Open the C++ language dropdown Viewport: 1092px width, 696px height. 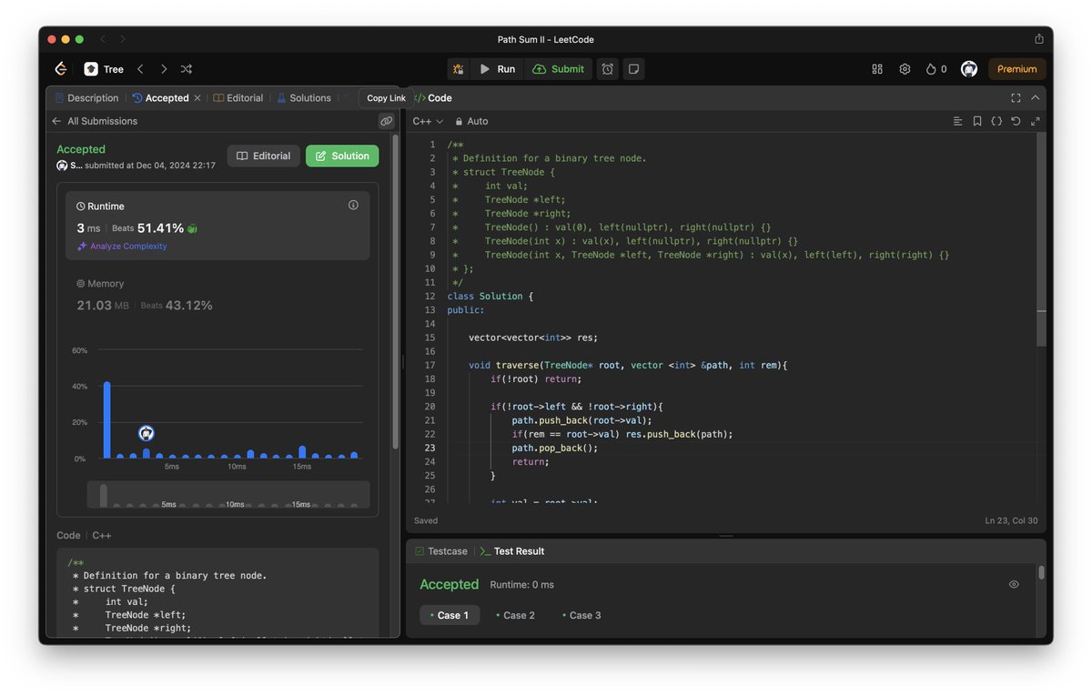(428, 121)
